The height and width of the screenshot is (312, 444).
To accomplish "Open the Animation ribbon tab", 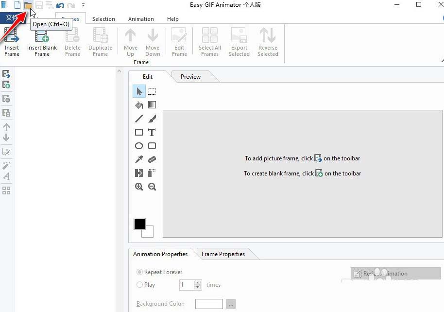I will pos(141,19).
